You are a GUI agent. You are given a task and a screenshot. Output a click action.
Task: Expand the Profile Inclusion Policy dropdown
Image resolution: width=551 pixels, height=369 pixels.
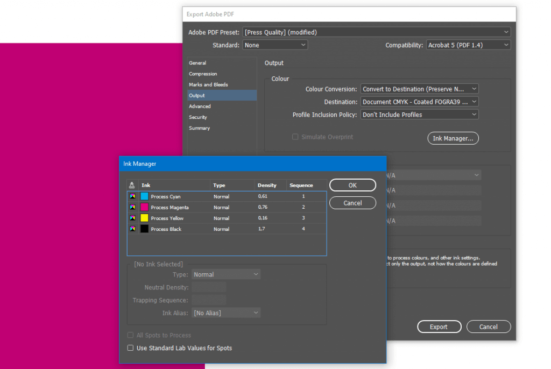419,115
